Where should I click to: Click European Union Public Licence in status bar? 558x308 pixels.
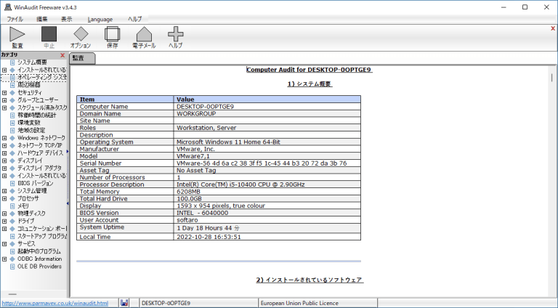pos(299,304)
